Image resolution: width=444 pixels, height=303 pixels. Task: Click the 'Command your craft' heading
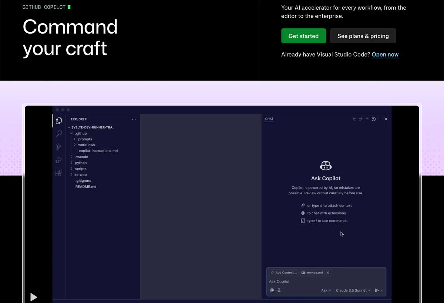pos(70,37)
